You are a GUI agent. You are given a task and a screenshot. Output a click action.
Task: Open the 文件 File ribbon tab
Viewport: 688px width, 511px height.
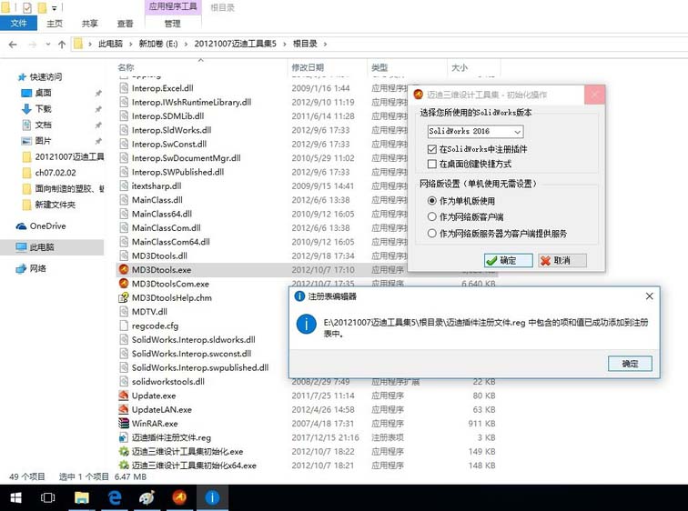coord(18,24)
